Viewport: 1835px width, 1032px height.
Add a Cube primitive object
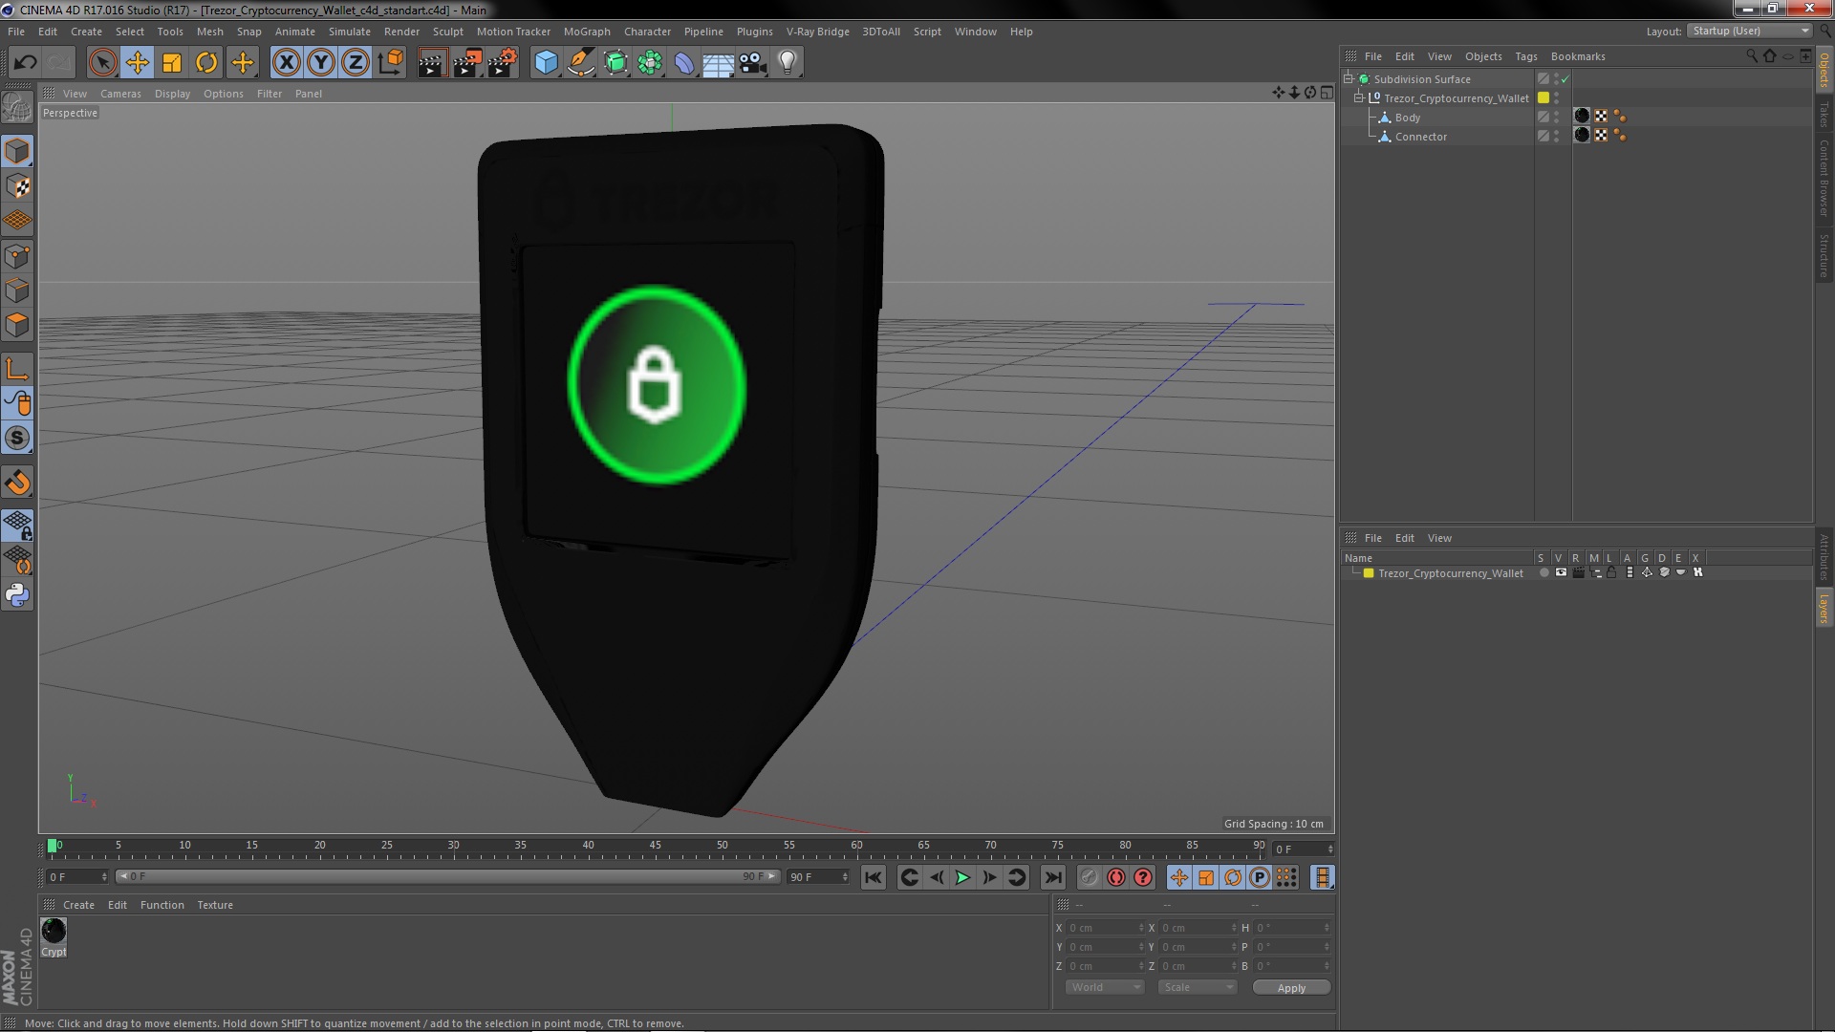pyautogui.click(x=546, y=63)
